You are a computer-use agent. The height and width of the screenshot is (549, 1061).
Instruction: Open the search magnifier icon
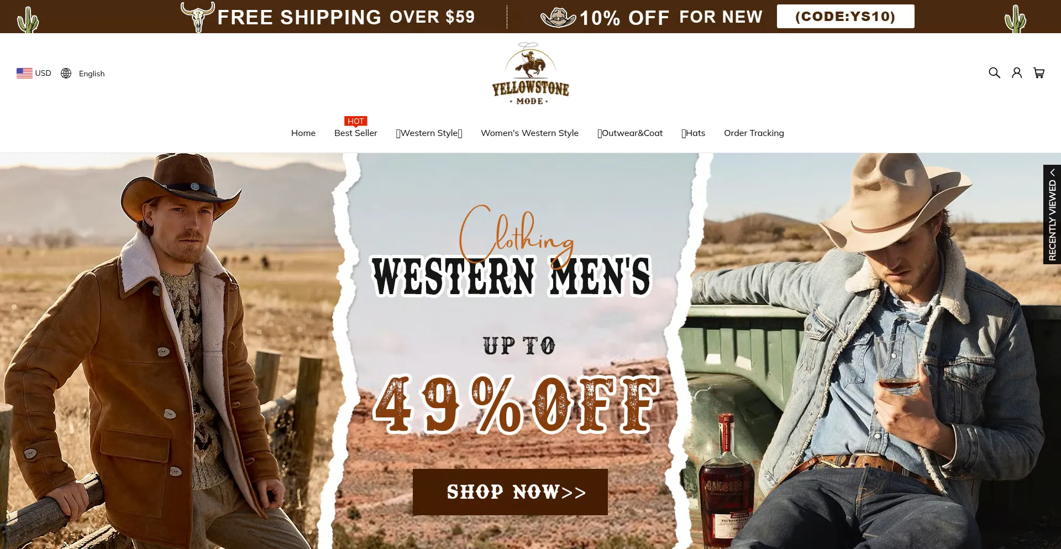[994, 73]
